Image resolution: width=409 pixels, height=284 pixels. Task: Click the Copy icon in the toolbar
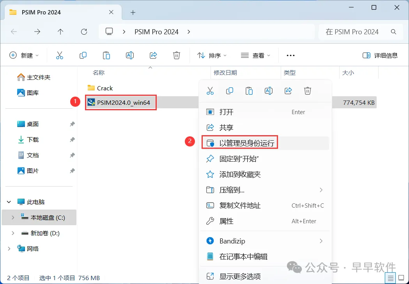pos(83,55)
